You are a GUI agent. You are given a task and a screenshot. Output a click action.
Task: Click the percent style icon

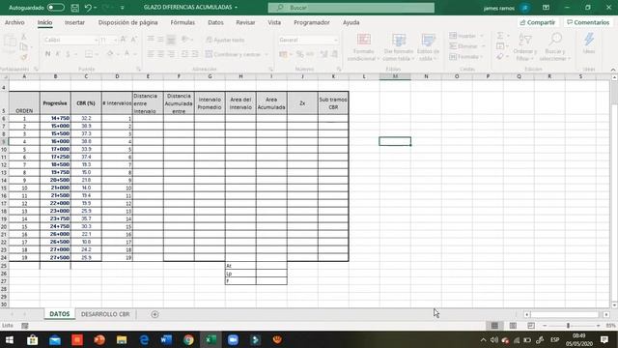[300, 54]
